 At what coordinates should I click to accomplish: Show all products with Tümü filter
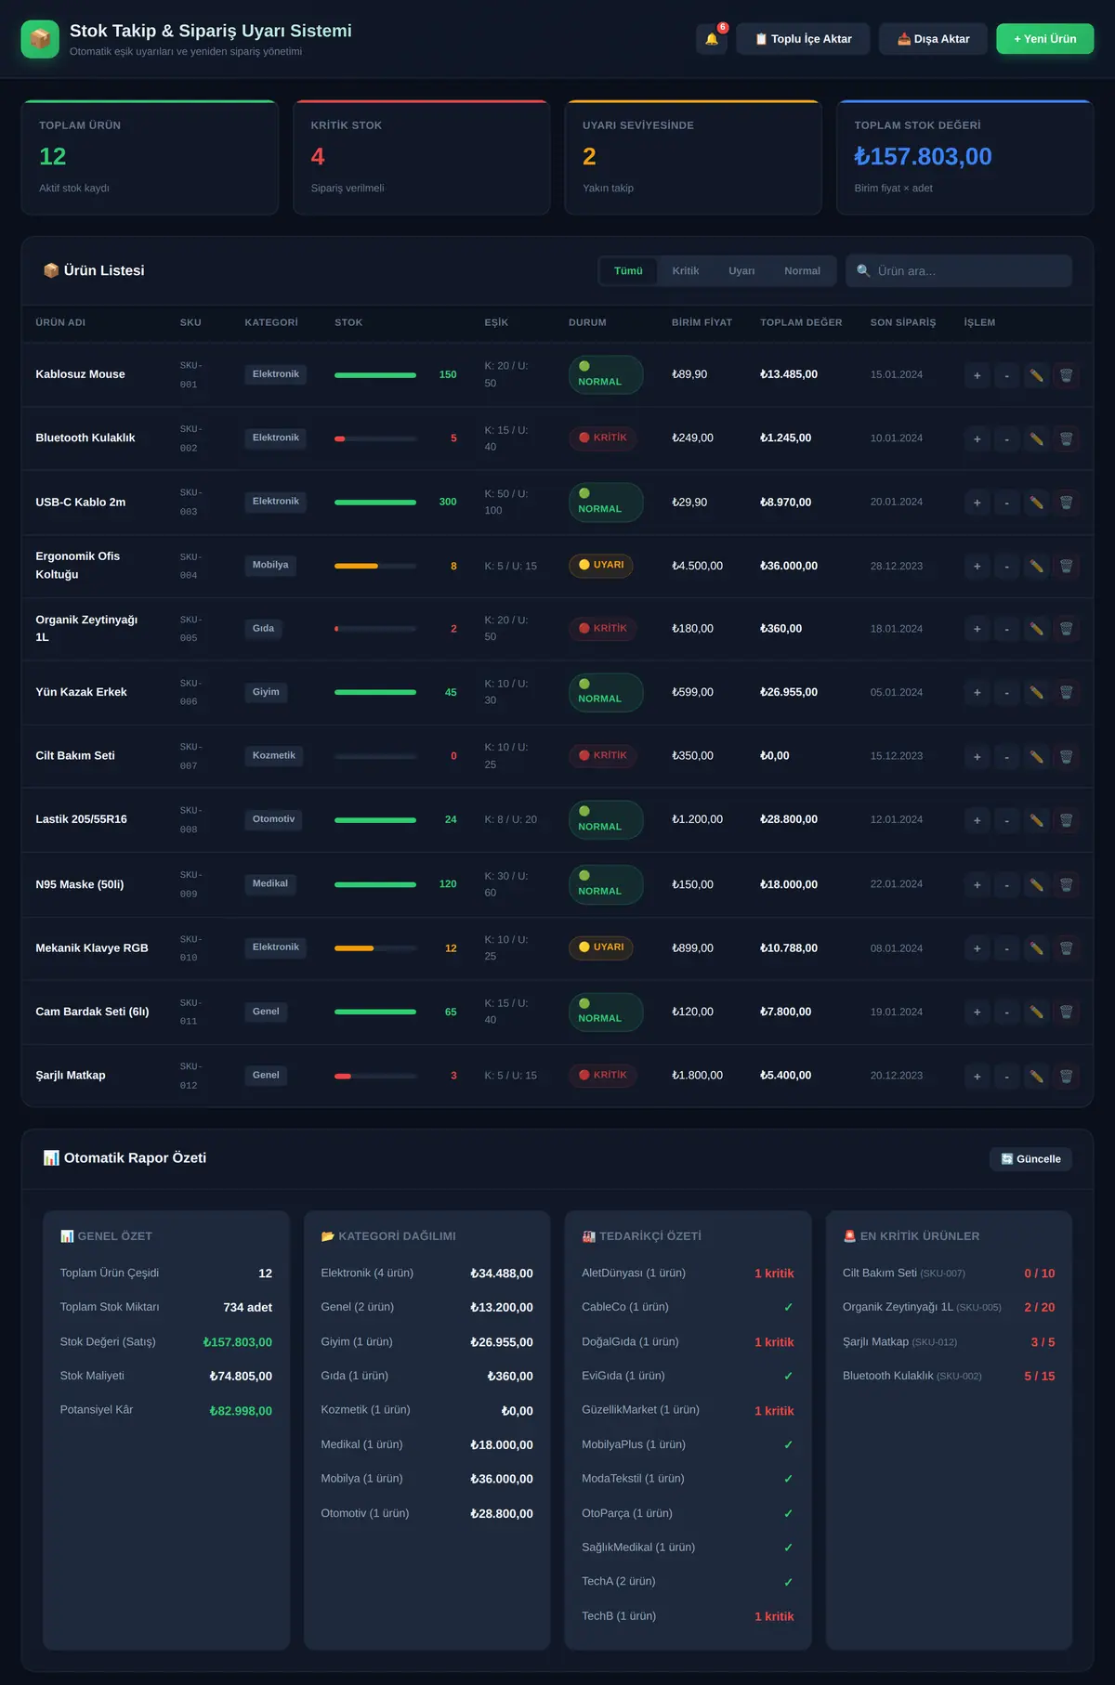[628, 271]
